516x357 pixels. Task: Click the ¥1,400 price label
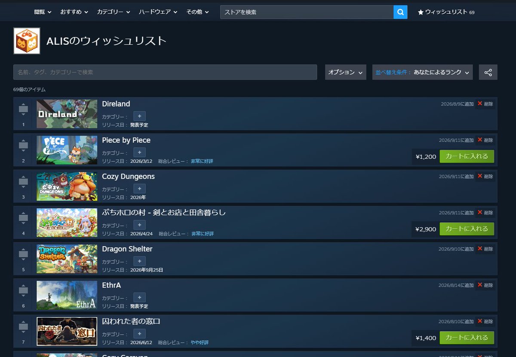pyautogui.click(x=426, y=338)
